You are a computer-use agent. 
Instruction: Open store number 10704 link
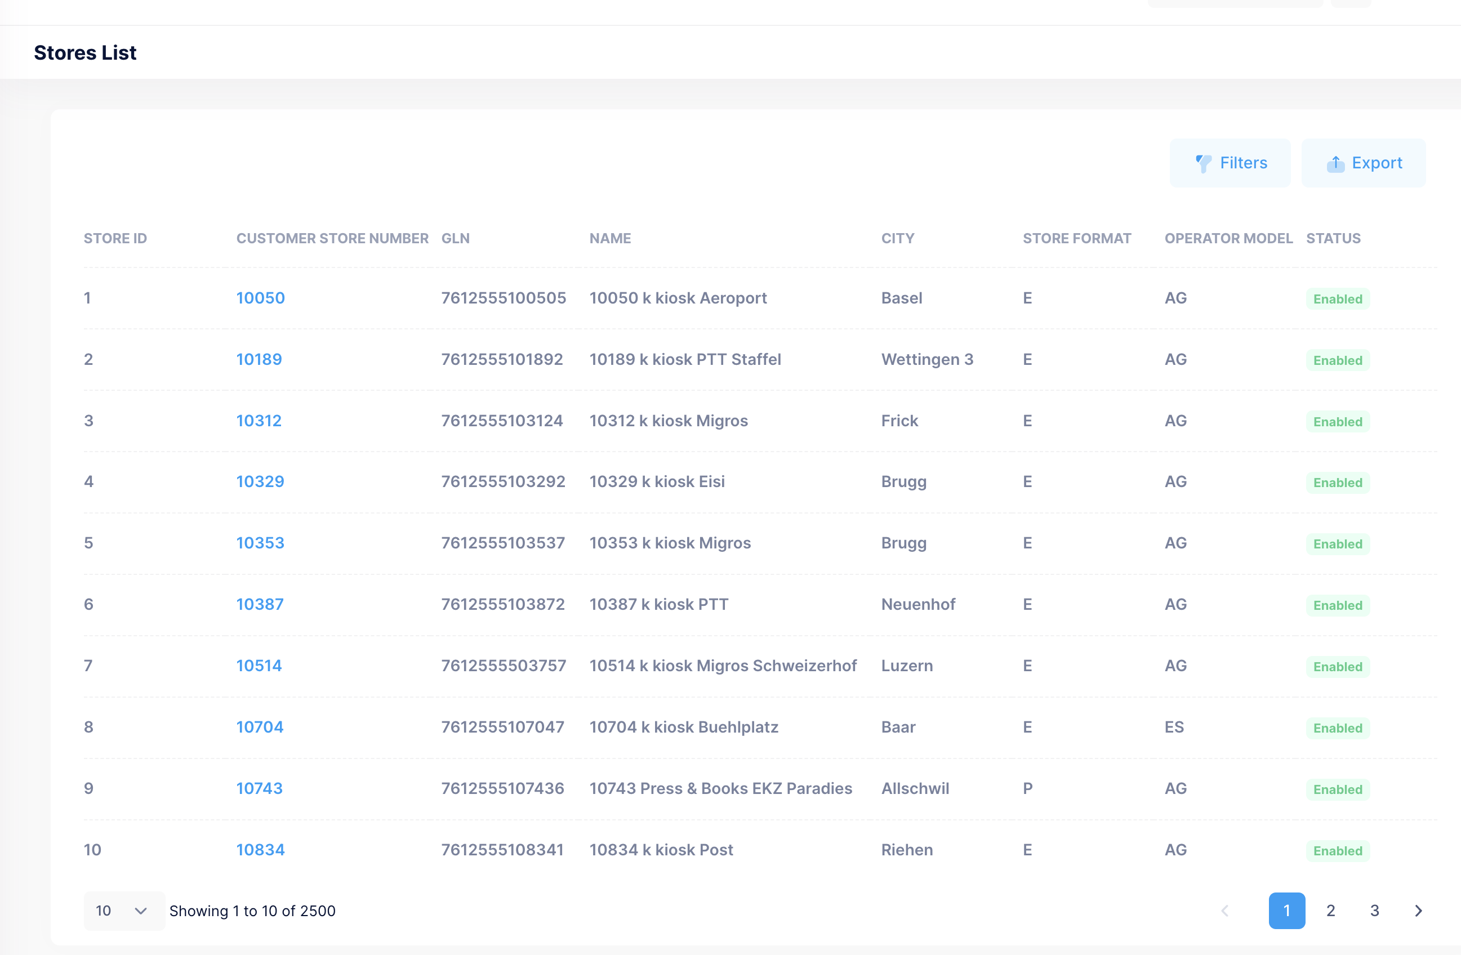pos(260,728)
